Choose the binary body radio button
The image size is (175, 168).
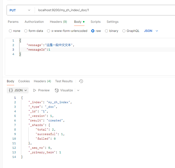[x=106, y=31]
